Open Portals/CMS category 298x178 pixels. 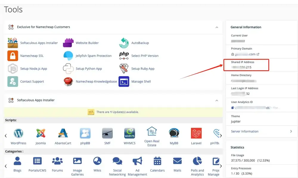[38, 164]
